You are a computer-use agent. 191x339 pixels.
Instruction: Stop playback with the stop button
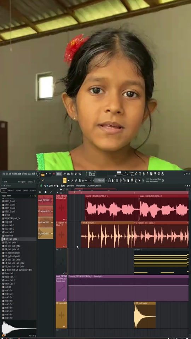pyautogui.click(x=50, y=174)
